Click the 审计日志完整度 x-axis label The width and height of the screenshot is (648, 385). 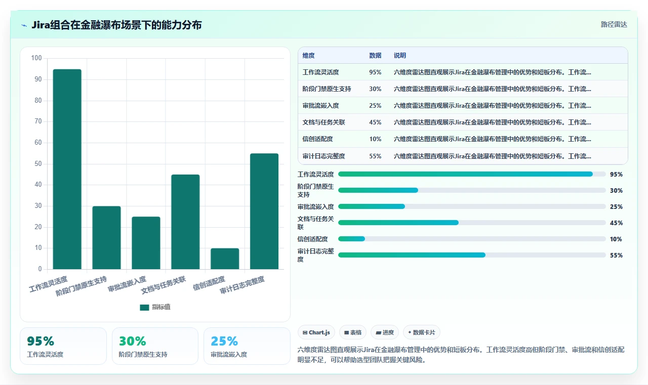pos(242,285)
